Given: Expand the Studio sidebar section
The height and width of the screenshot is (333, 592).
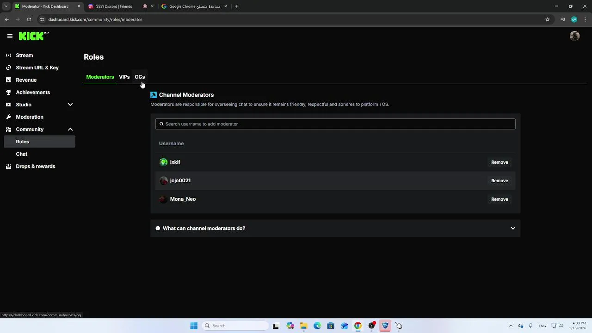Looking at the screenshot, I should pos(70,105).
